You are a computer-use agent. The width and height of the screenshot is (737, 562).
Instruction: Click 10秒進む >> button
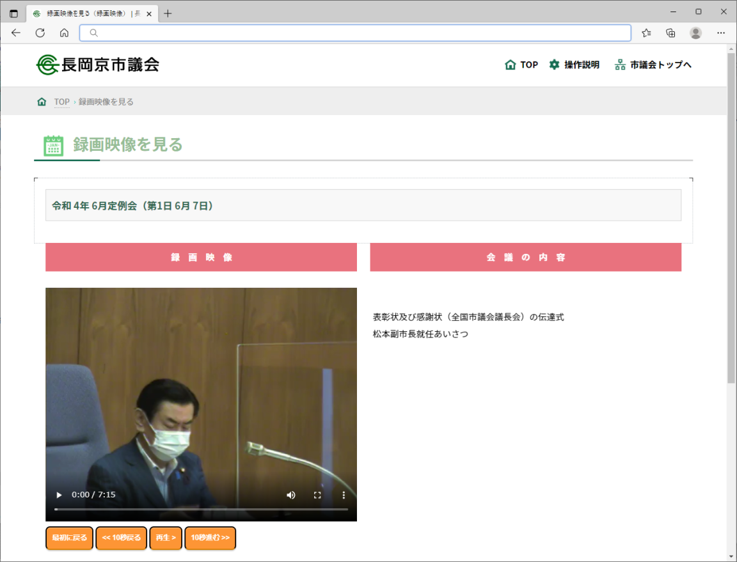[x=210, y=538]
